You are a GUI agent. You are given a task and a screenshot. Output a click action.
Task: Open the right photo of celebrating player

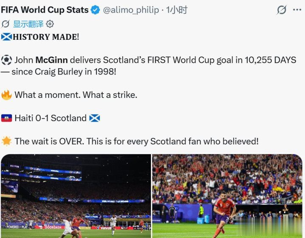[227, 196]
